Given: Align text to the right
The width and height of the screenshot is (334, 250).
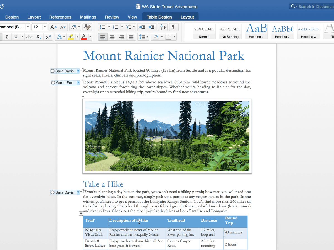Looking at the screenshot, I should click(x=121, y=37).
